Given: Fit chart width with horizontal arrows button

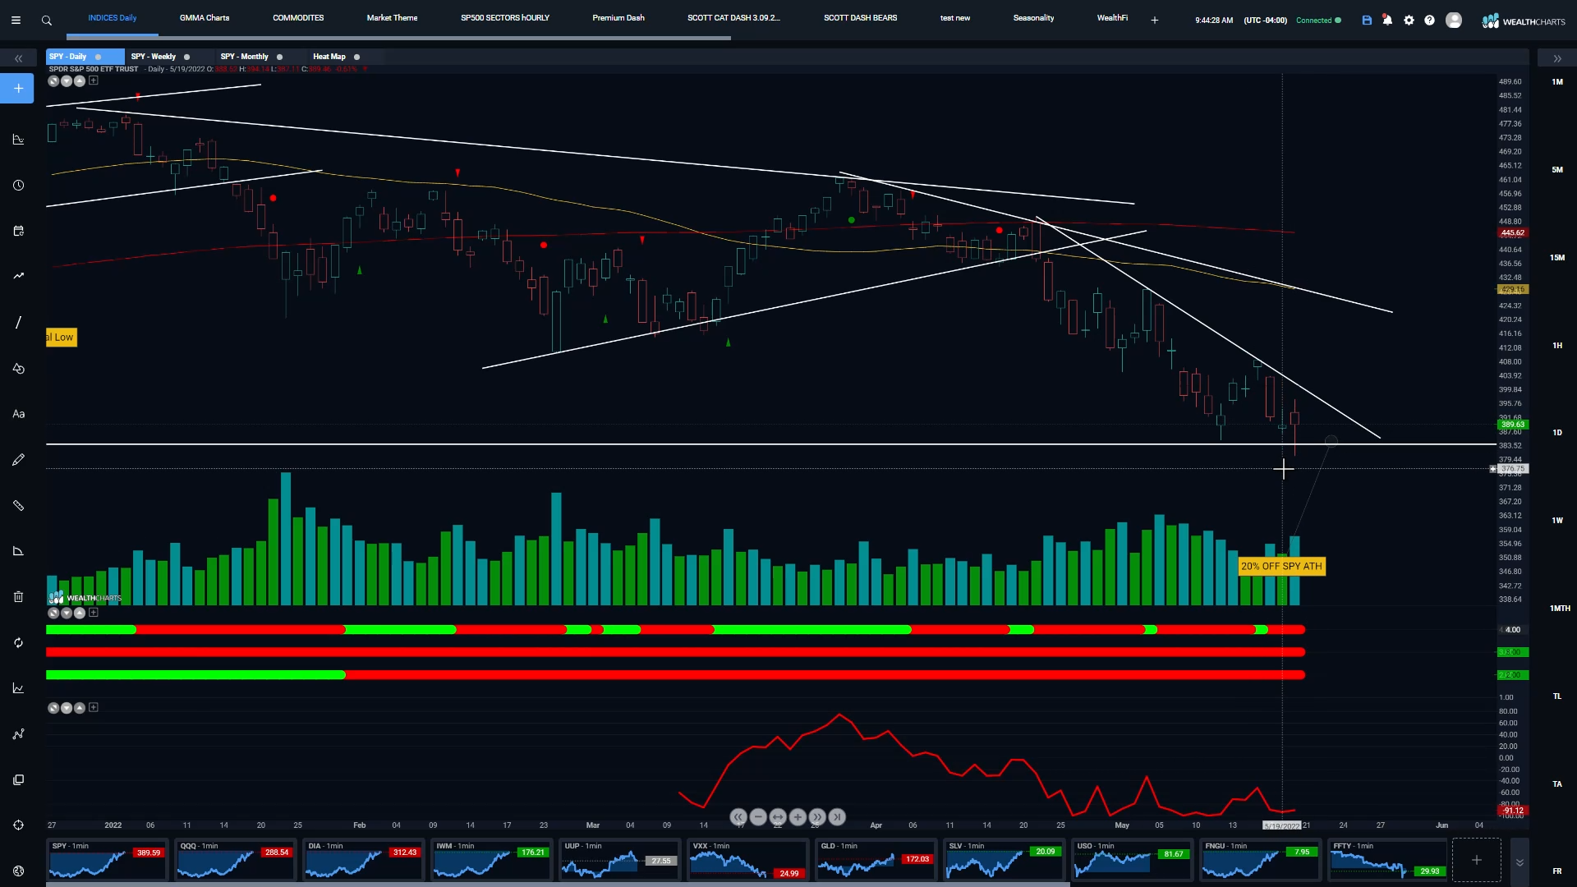Looking at the screenshot, I should click(x=778, y=817).
